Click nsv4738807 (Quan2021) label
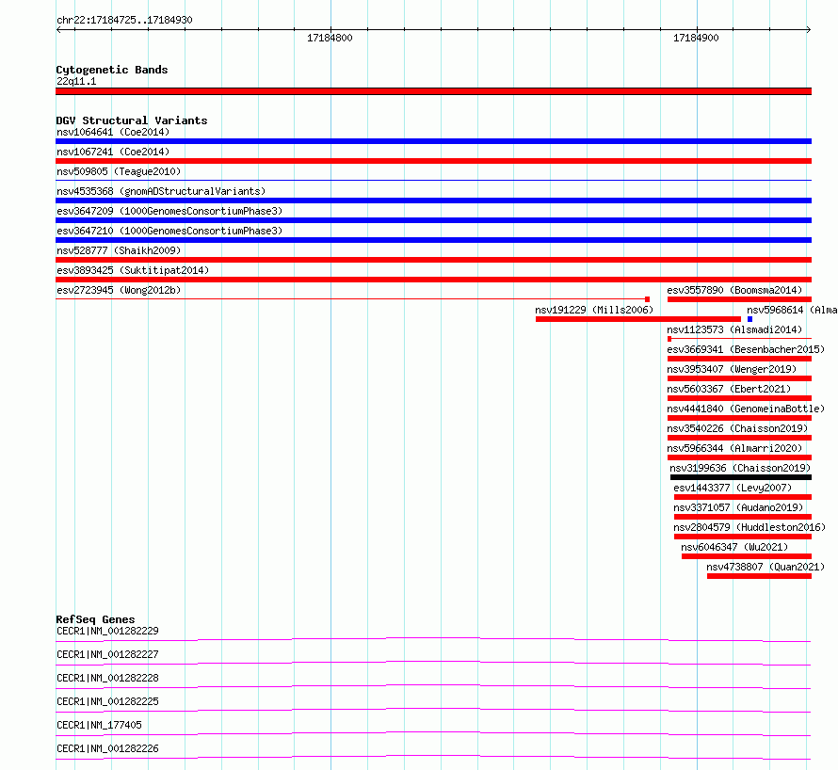The height and width of the screenshot is (770, 838). [765, 567]
